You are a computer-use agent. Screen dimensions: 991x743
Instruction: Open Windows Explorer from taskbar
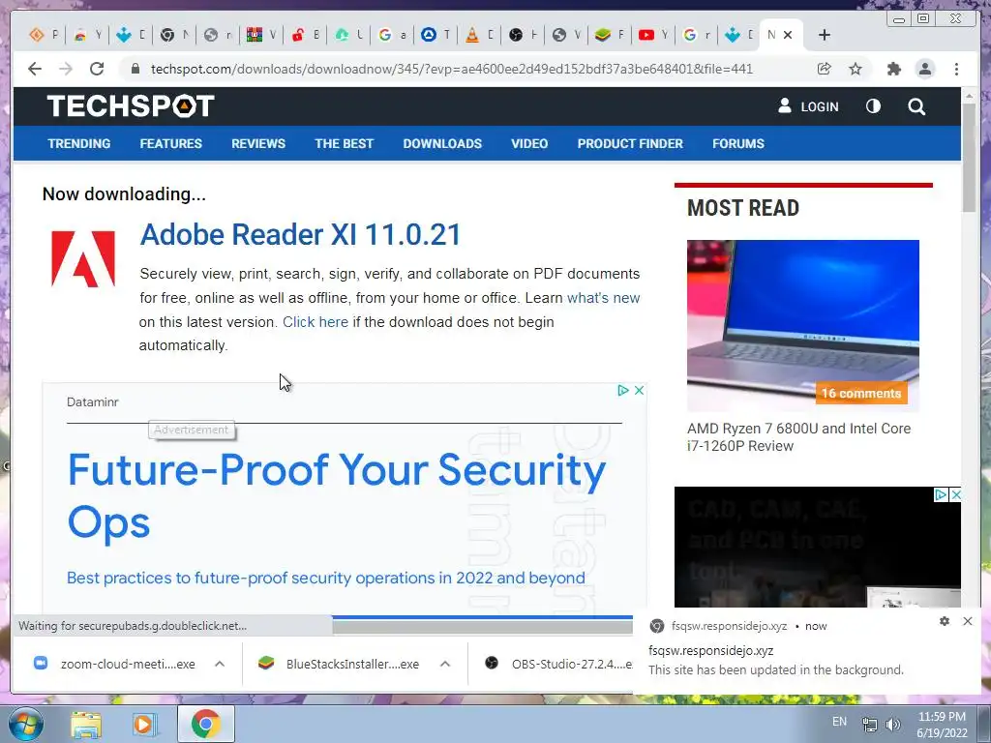(x=86, y=724)
